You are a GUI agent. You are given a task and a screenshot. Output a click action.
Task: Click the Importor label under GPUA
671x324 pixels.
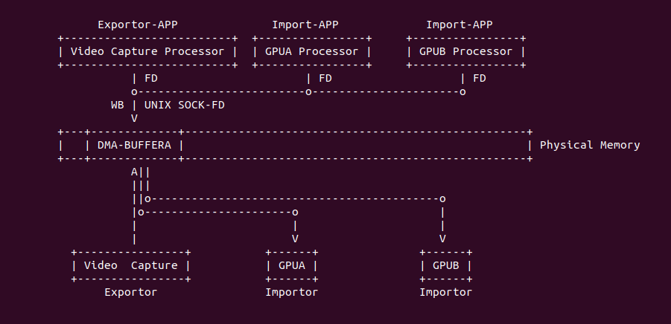tap(292, 292)
